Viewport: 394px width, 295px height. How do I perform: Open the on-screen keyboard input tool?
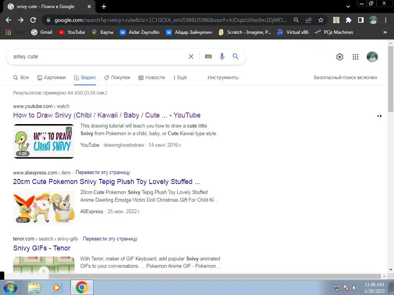(x=208, y=56)
